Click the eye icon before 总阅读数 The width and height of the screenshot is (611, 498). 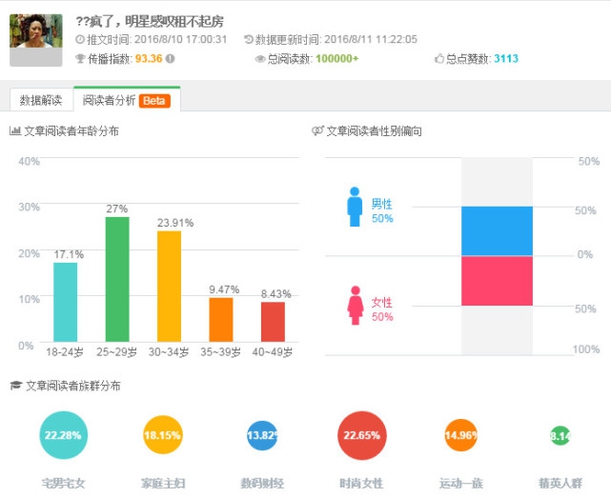coord(260,59)
